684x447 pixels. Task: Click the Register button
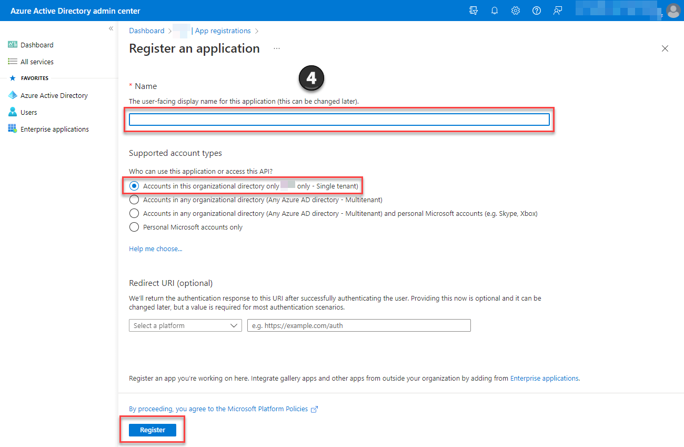click(x=153, y=430)
